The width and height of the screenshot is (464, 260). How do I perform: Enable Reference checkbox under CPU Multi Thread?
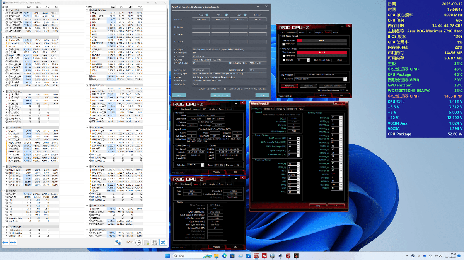[x=283, y=56]
